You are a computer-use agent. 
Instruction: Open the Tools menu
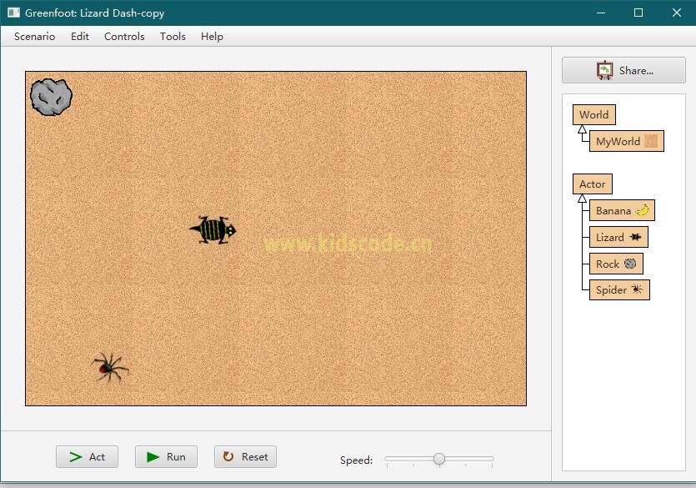tap(173, 37)
